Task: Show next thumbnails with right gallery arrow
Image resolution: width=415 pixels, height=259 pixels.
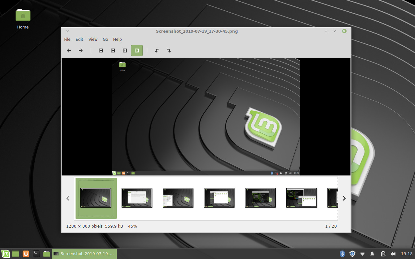Action: coord(344,198)
